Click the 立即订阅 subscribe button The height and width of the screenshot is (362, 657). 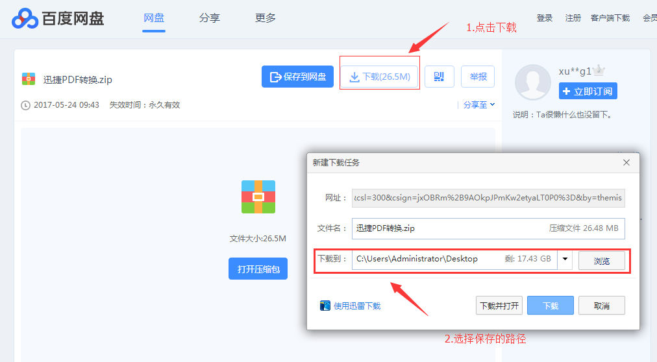[588, 91]
